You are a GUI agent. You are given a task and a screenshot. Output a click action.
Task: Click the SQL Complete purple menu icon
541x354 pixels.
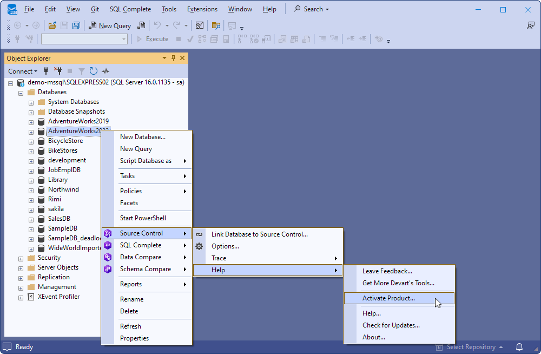[108, 245]
